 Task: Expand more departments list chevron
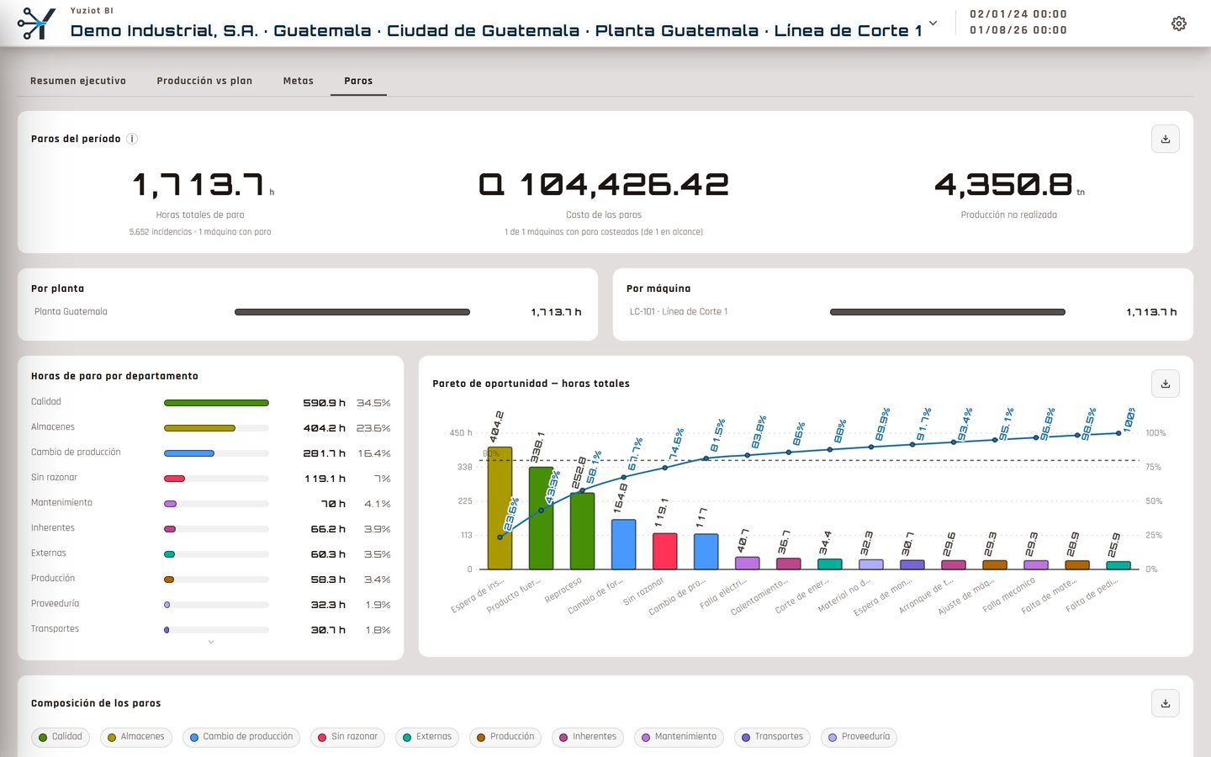click(211, 642)
